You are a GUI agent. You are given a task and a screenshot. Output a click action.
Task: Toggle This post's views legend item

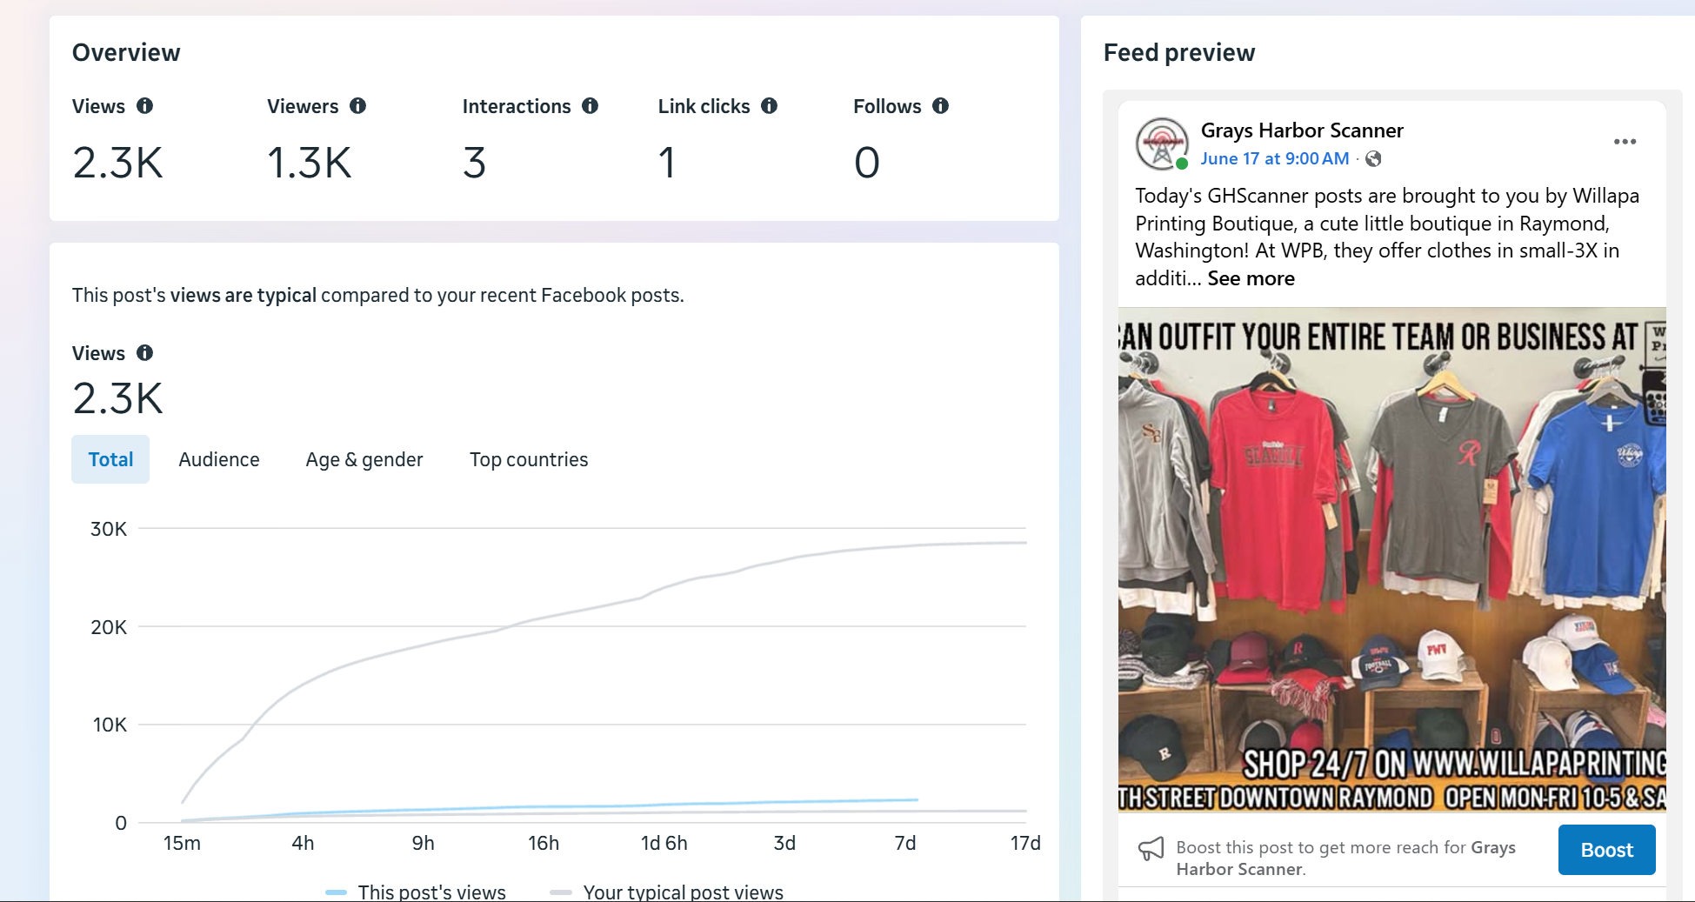pyautogui.click(x=416, y=892)
